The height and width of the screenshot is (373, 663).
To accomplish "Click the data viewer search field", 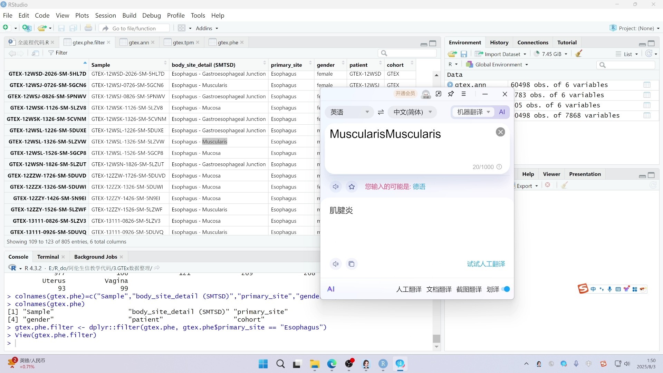I will pos(407,53).
